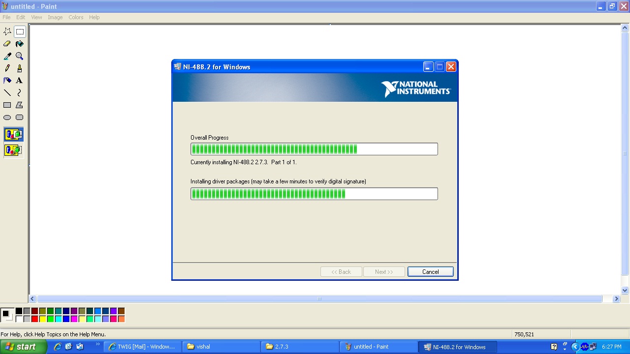Choose the straight Line tool
The image size is (630, 354).
point(7,93)
